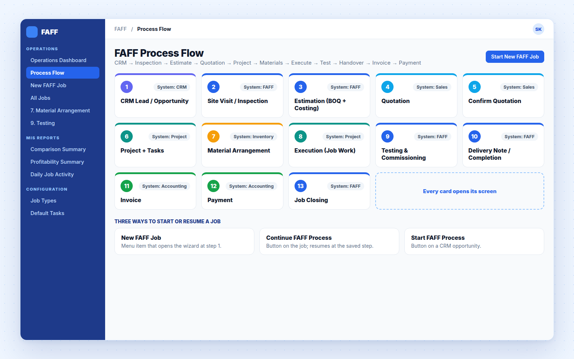
Task: Click the step 1 numbered circle
Action: (x=127, y=87)
